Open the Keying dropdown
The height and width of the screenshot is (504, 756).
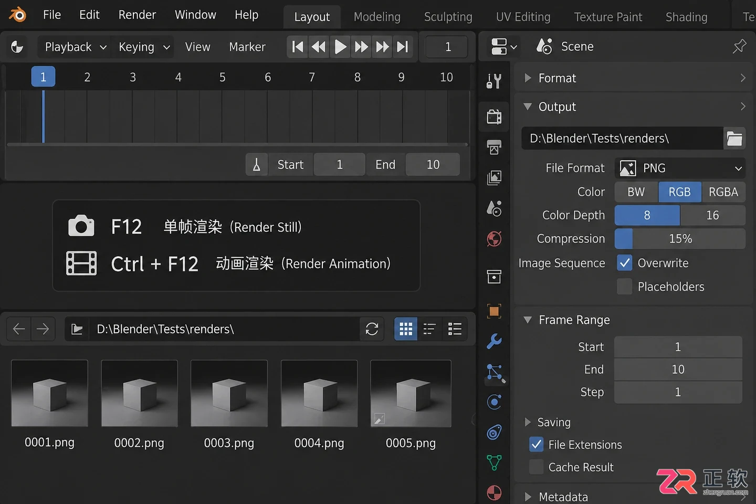click(143, 47)
